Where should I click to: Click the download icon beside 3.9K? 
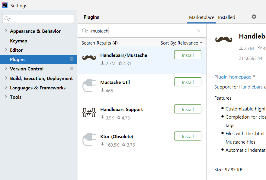click(x=102, y=117)
